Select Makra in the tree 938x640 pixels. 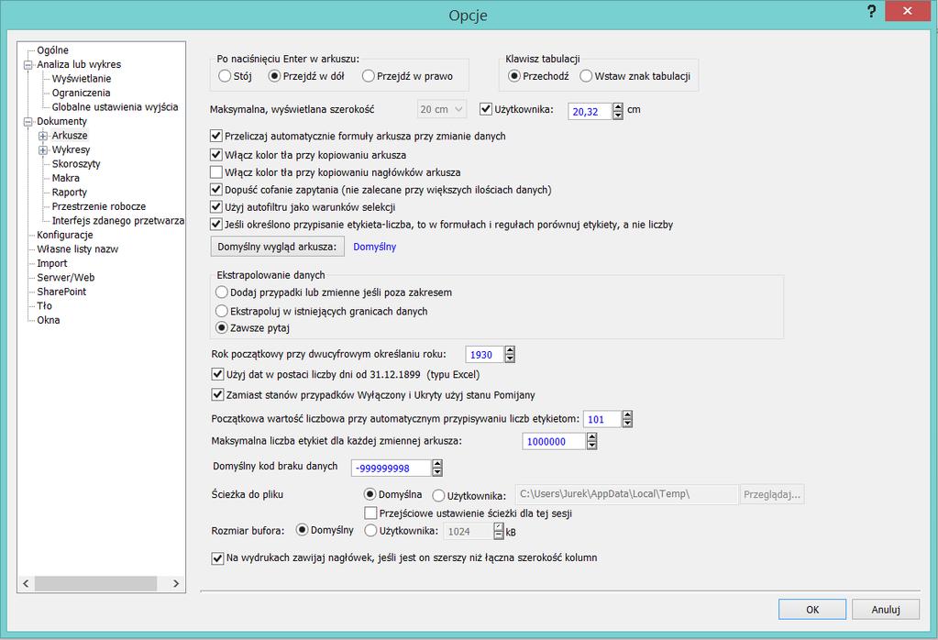tap(66, 178)
